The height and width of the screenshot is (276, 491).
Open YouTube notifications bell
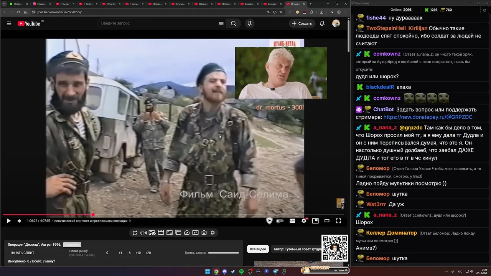(x=322, y=23)
